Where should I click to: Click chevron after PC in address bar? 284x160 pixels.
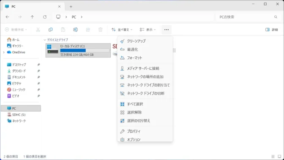click(82, 17)
